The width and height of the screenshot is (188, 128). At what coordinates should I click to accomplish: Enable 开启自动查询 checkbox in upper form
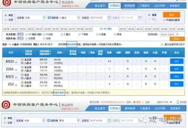164,20
